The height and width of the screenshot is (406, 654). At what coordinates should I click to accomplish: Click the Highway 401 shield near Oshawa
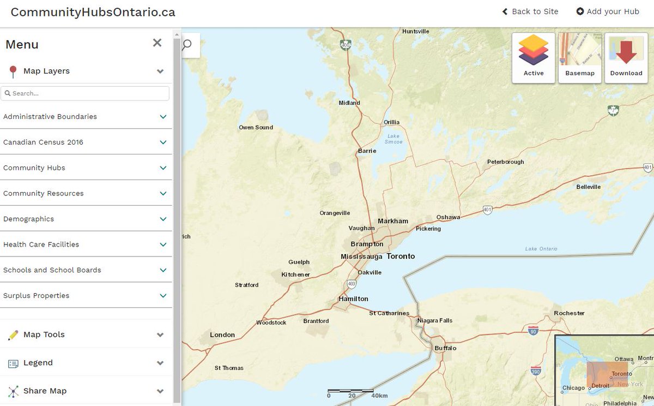[x=487, y=210]
